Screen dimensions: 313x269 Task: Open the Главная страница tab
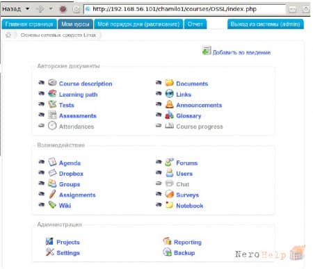coord(29,24)
